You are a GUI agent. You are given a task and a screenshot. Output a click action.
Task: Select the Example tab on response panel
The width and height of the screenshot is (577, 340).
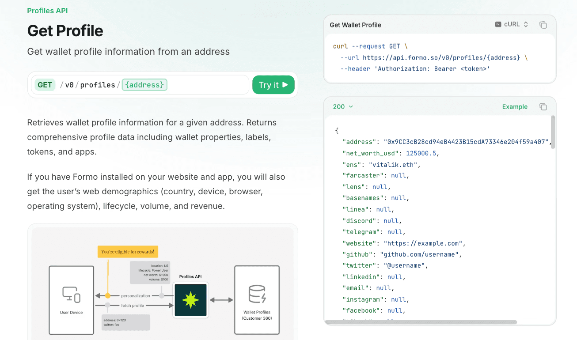tap(514, 106)
